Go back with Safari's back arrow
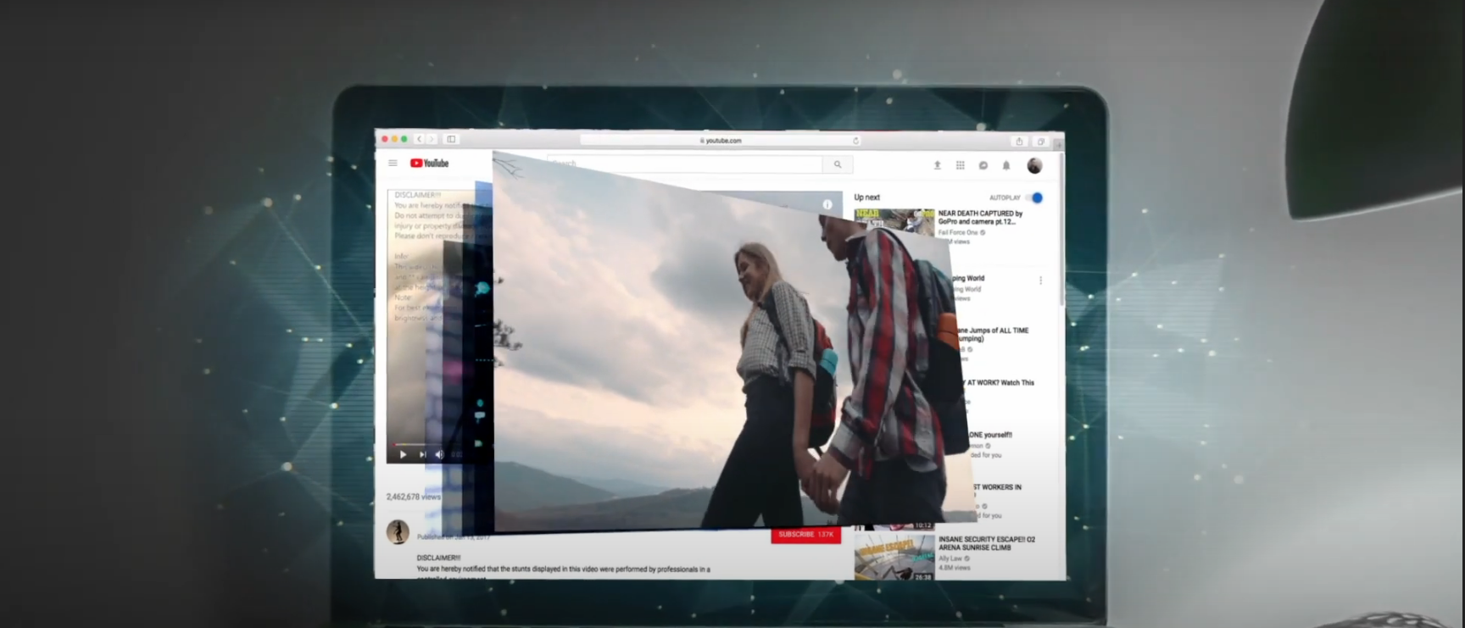The width and height of the screenshot is (1465, 628). pos(419,139)
